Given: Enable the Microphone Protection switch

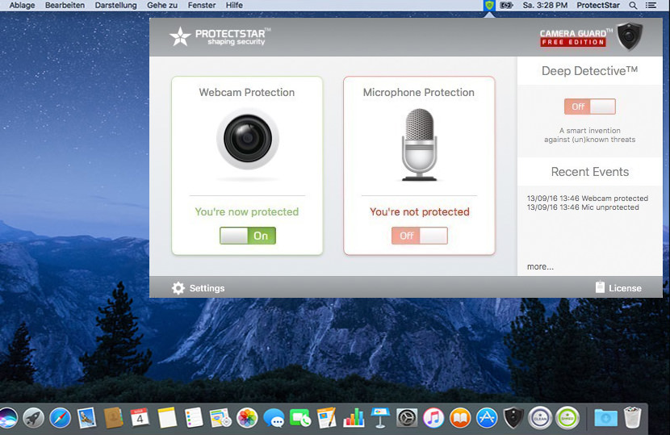Looking at the screenshot, I should tap(420, 236).
